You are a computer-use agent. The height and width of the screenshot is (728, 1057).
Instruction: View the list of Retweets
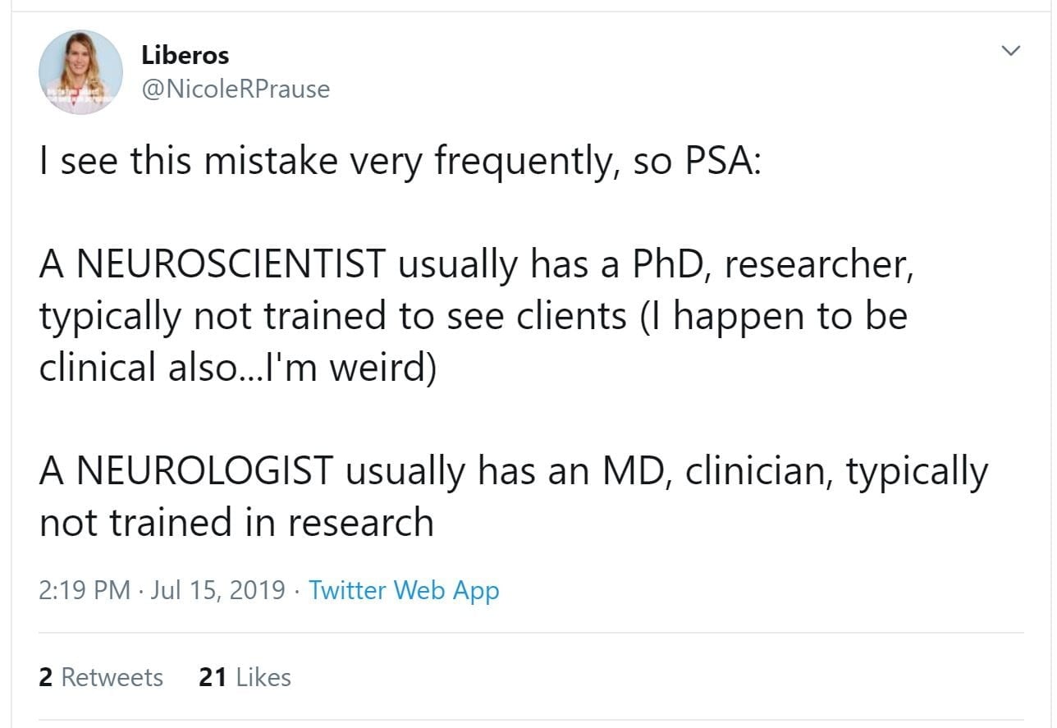pos(112,677)
